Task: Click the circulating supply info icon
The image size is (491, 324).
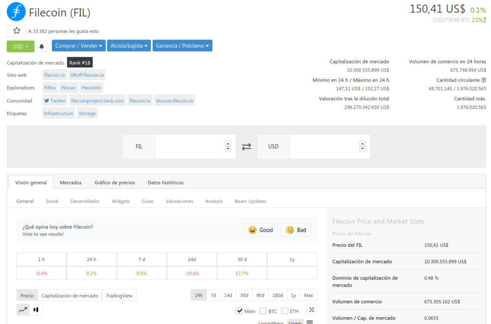Action: 484,80
